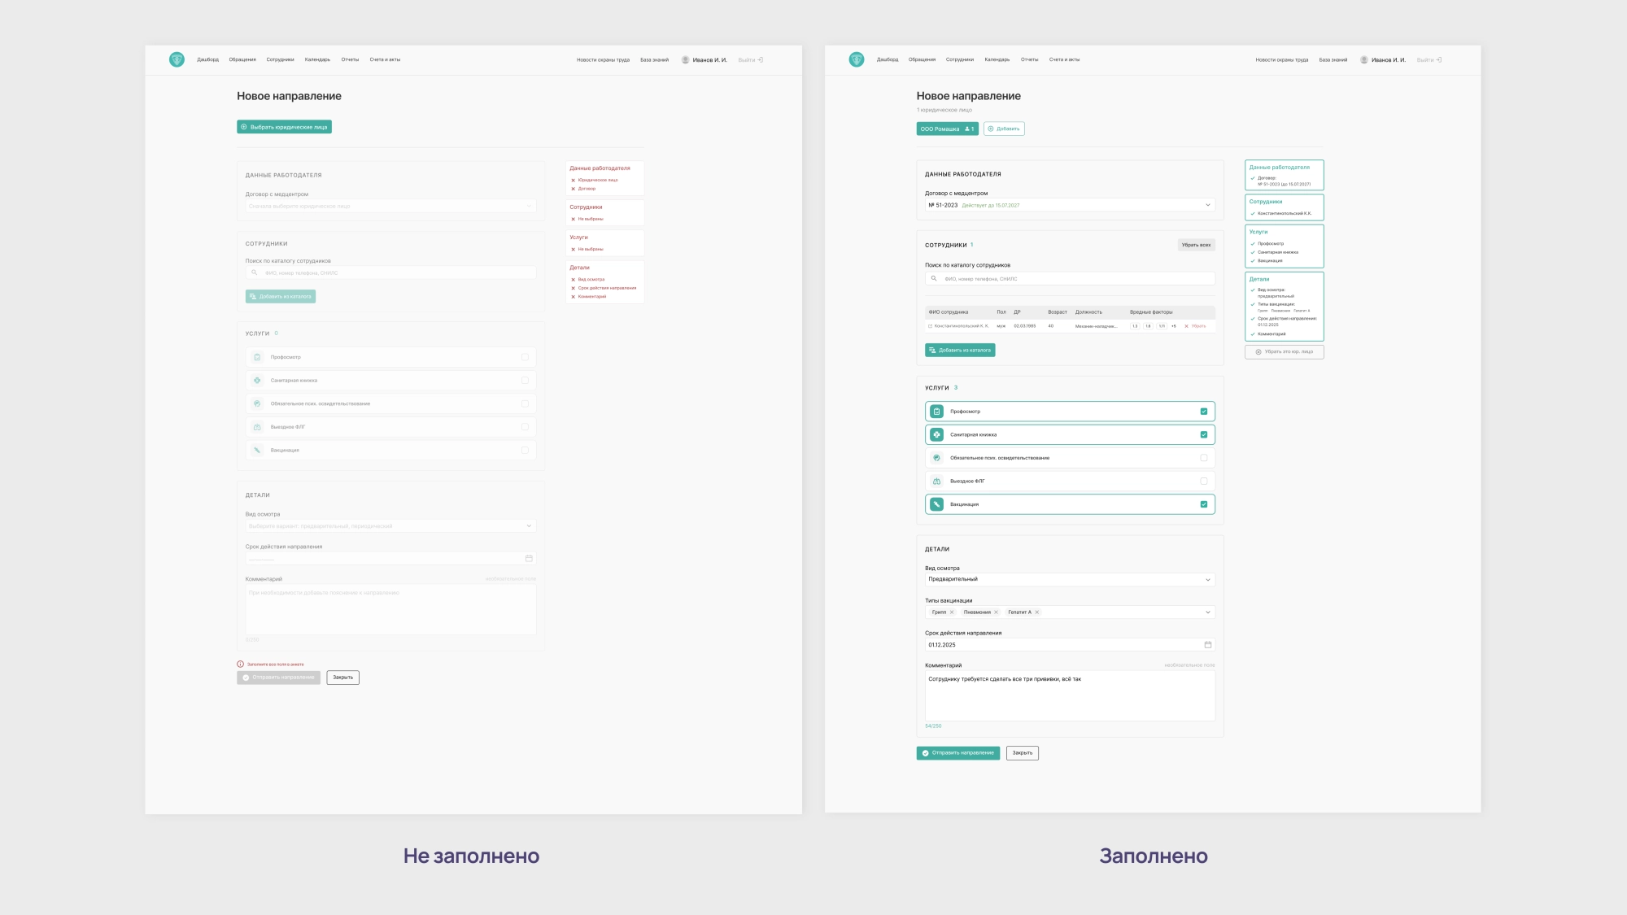
Task: Click the Вакцинация syringe icon in filled form
Action: tap(936, 504)
